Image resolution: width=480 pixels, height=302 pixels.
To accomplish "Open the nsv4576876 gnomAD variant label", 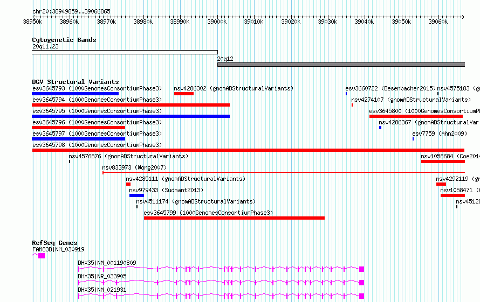I will pyautogui.click(x=128, y=156).
